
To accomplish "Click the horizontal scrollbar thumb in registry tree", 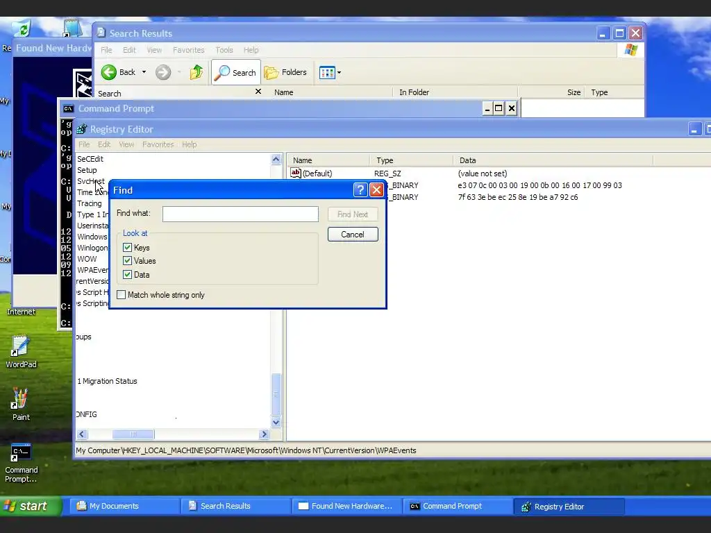I will [133, 434].
